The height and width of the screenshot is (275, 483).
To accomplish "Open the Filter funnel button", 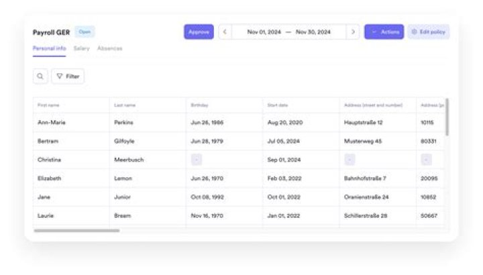I will pos(68,76).
